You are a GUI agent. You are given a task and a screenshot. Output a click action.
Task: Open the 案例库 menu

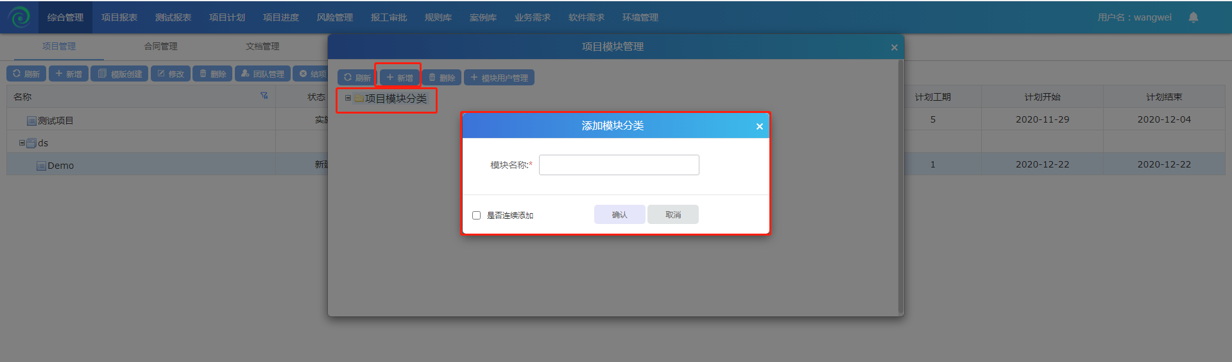[x=483, y=17]
